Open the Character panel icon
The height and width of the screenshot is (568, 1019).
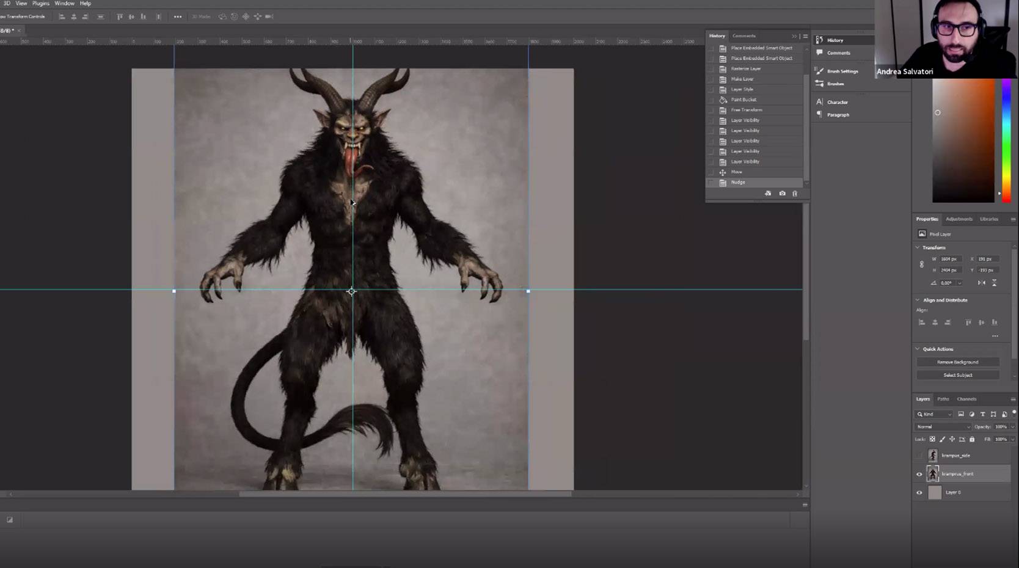(820, 102)
